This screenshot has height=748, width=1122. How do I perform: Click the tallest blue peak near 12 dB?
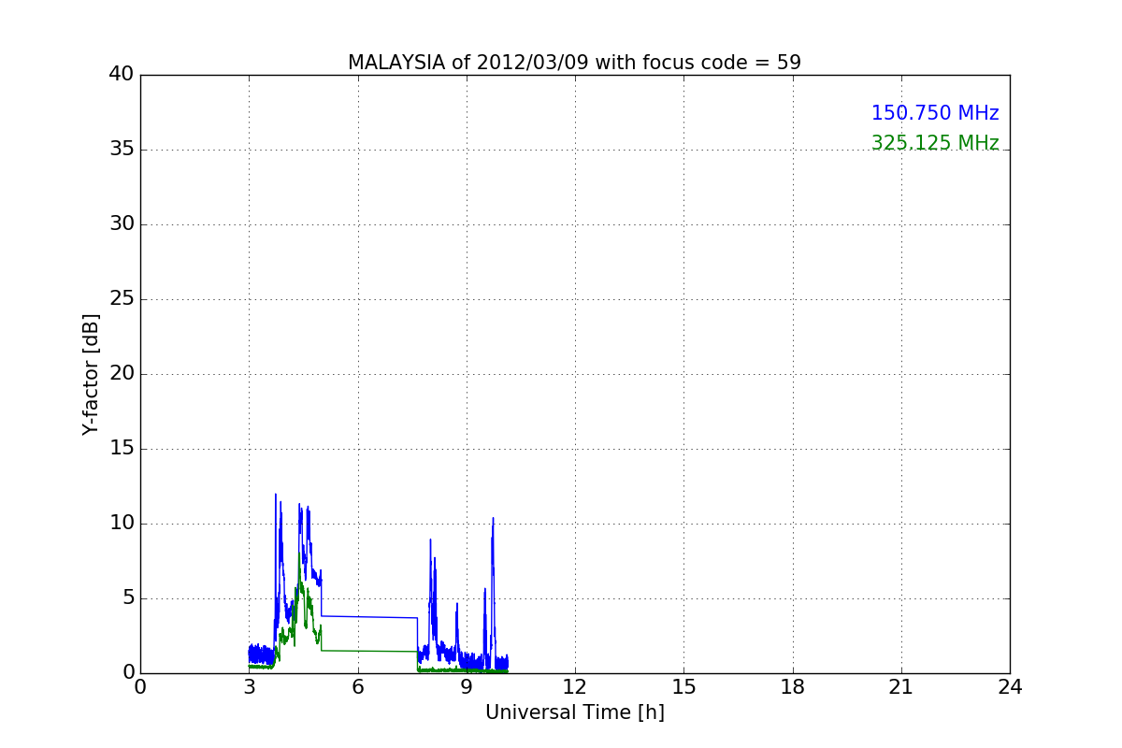tap(276, 496)
